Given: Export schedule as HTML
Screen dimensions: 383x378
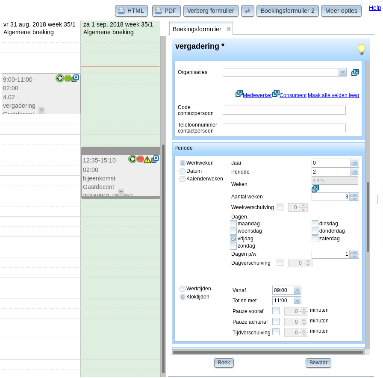Looking at the screenshot, I should tap(131, 11).
